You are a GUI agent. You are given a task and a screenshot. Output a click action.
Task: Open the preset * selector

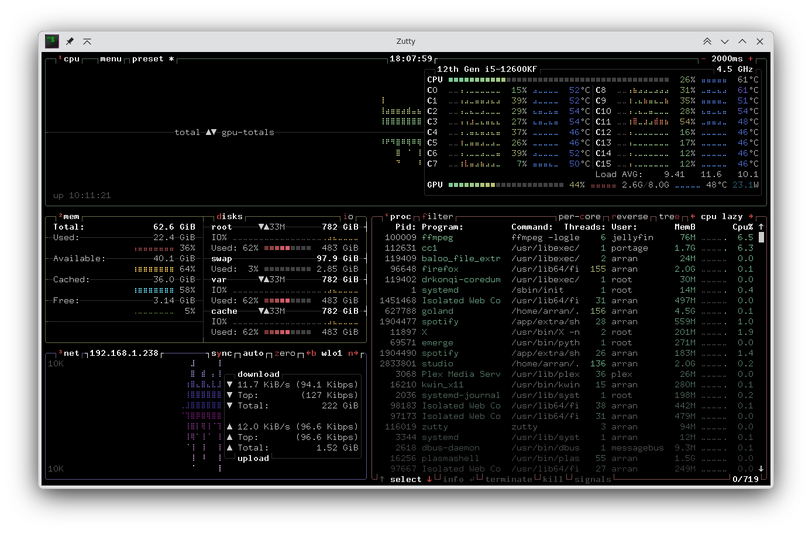coord(153,58)
